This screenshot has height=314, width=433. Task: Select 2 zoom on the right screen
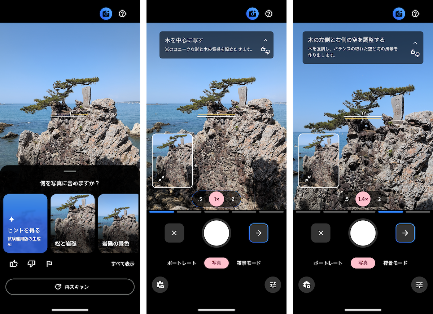(379, 199)
